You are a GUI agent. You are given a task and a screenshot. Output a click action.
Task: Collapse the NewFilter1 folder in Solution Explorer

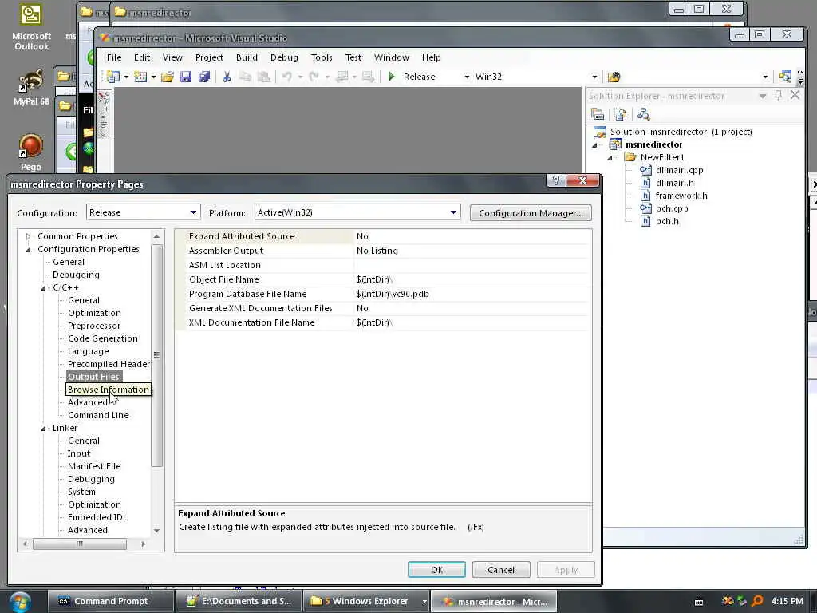pos(609,157)
